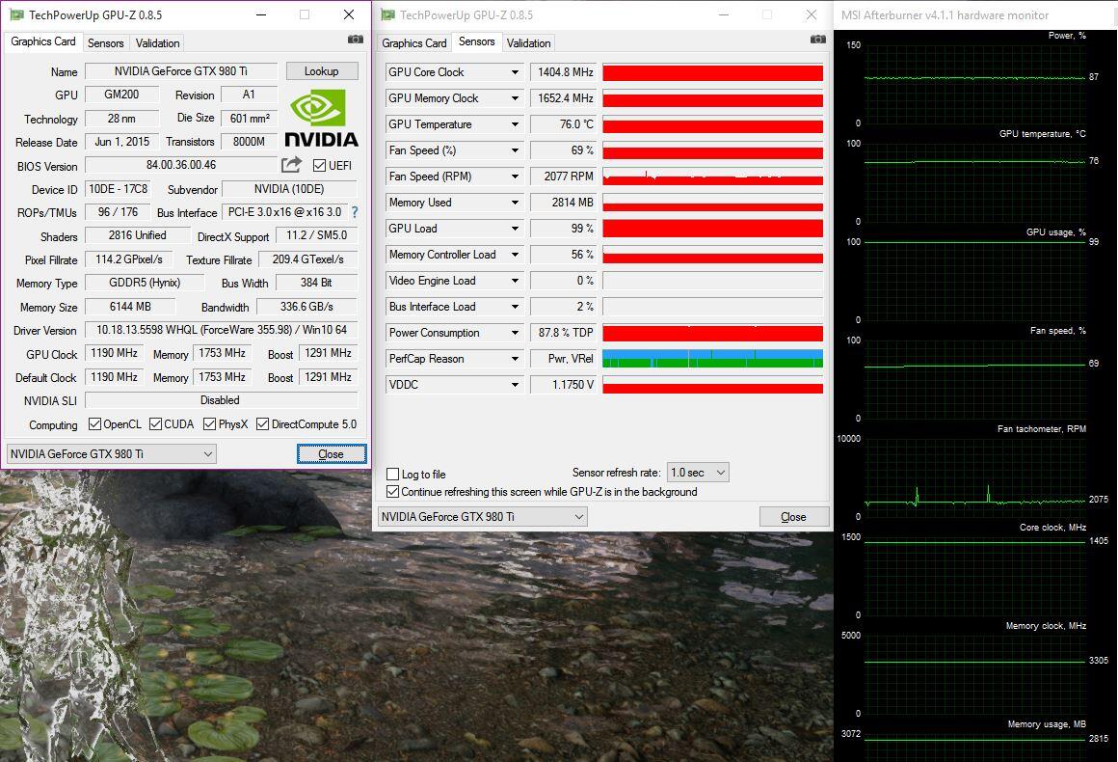Click the Fan Speed (RPM) history graph

713,177
